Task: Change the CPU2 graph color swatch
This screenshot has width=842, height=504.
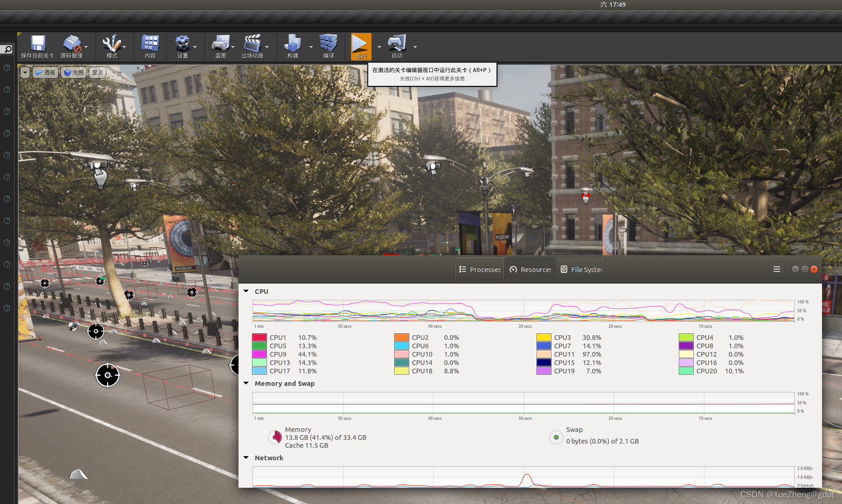Action: coord(402,338)
